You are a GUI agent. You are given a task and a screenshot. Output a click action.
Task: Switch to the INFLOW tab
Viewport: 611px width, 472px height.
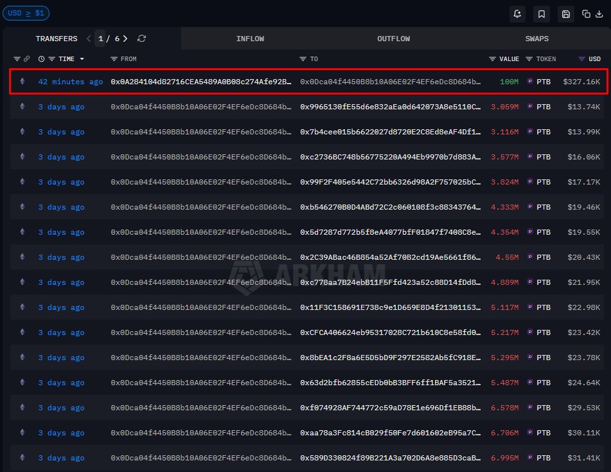250,39
